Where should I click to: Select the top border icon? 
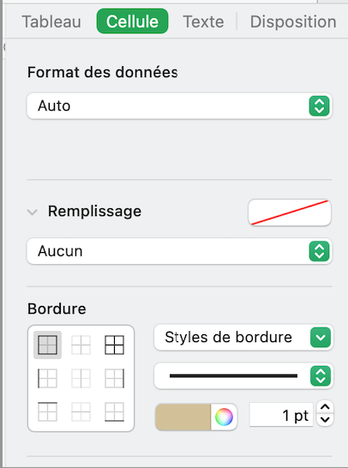click(x=47, y=412)
